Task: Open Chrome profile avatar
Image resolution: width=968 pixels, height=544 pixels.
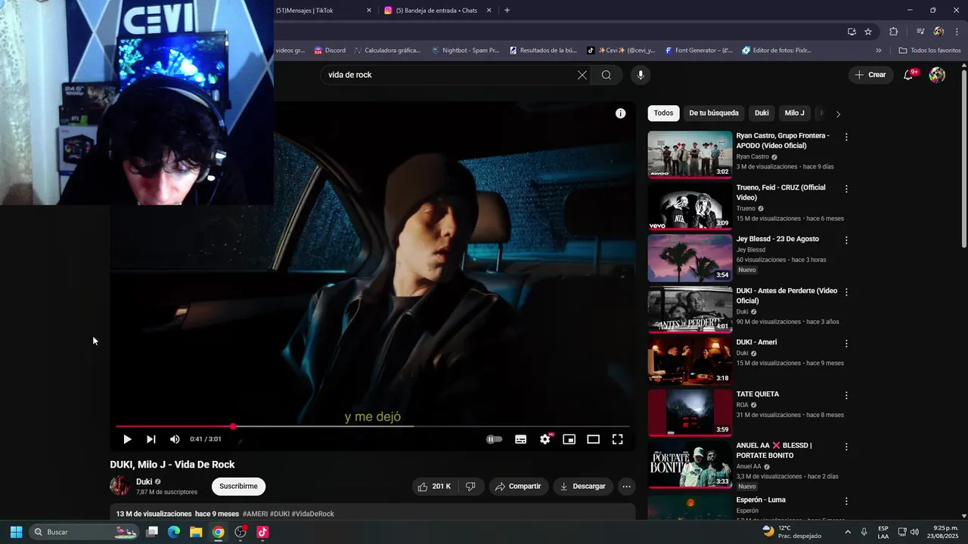Action: 939,32
